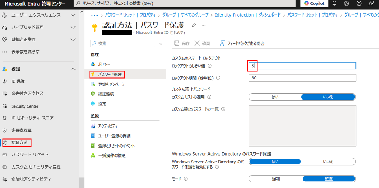
Task: Click the ロックアウト期間 field showing 60
Action: point(302,78)
